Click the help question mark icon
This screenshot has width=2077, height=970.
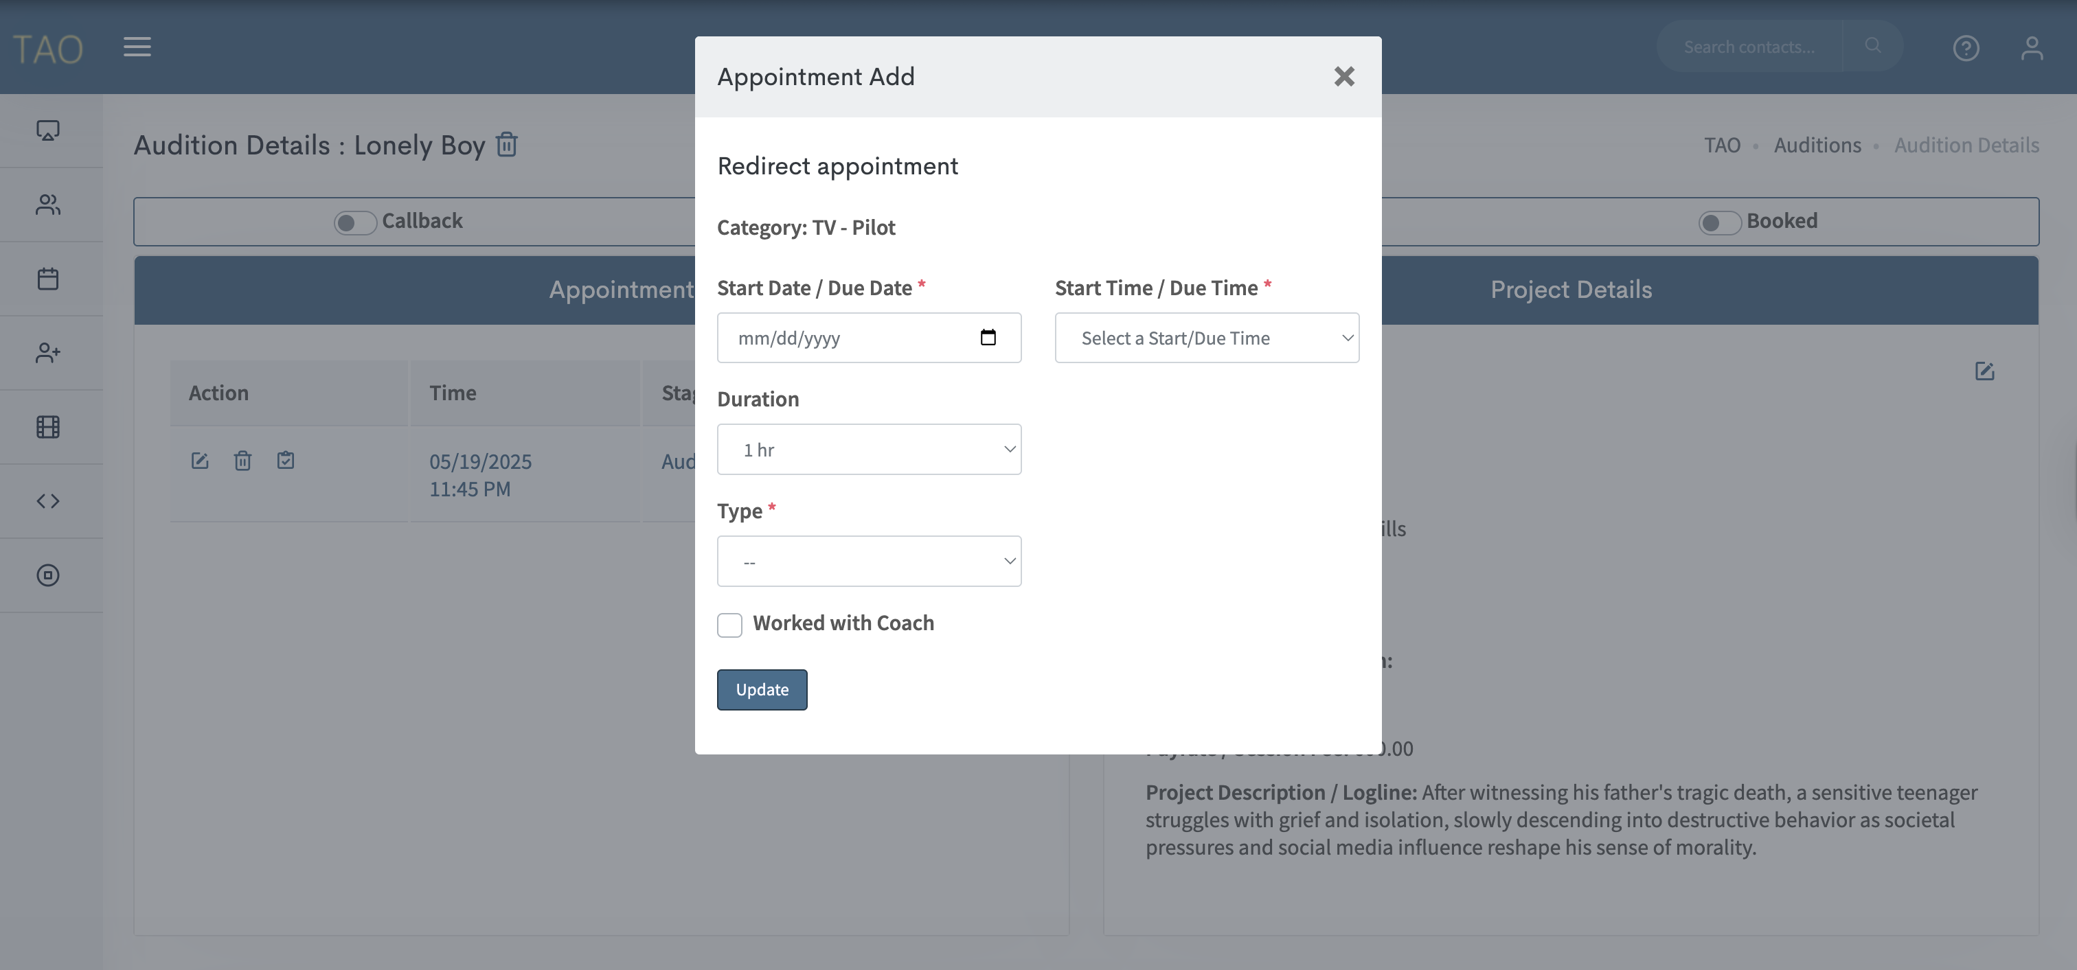click(1966, 48)
